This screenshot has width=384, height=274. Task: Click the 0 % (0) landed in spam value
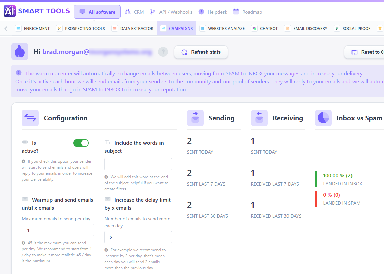coord(332,195)
